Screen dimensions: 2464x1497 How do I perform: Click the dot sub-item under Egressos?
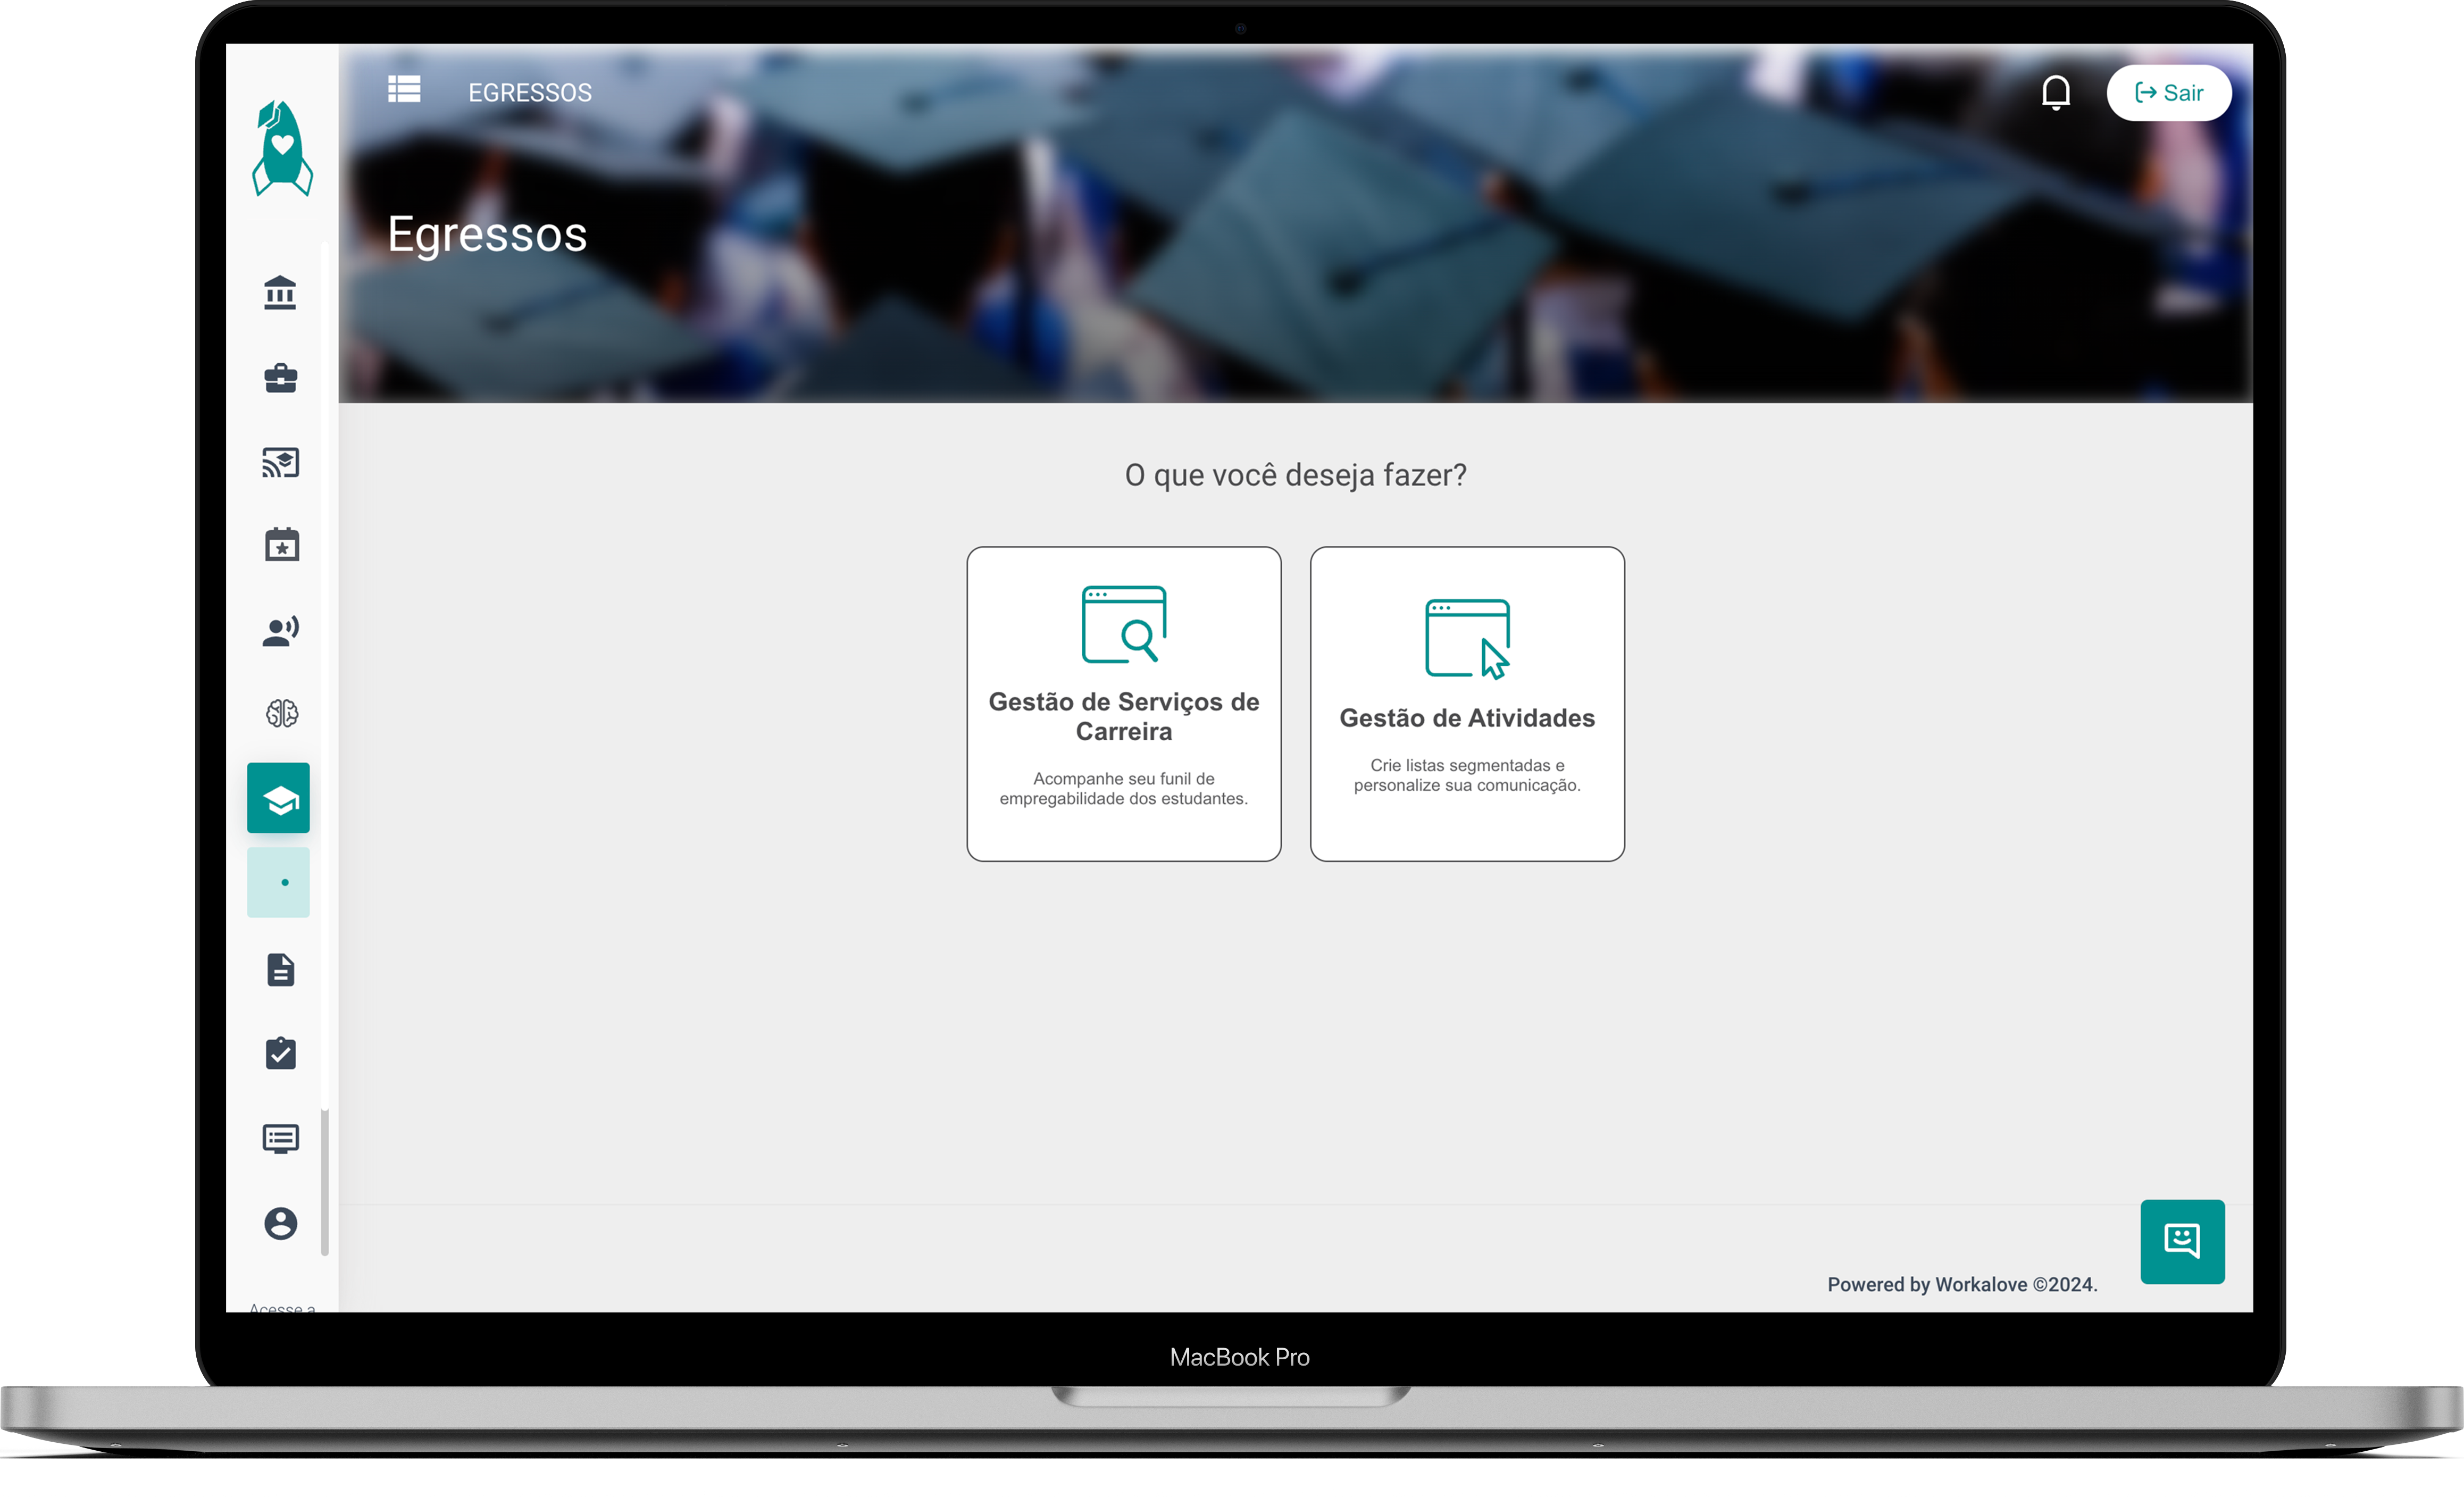pyautogui.click(x=279, y=882)
